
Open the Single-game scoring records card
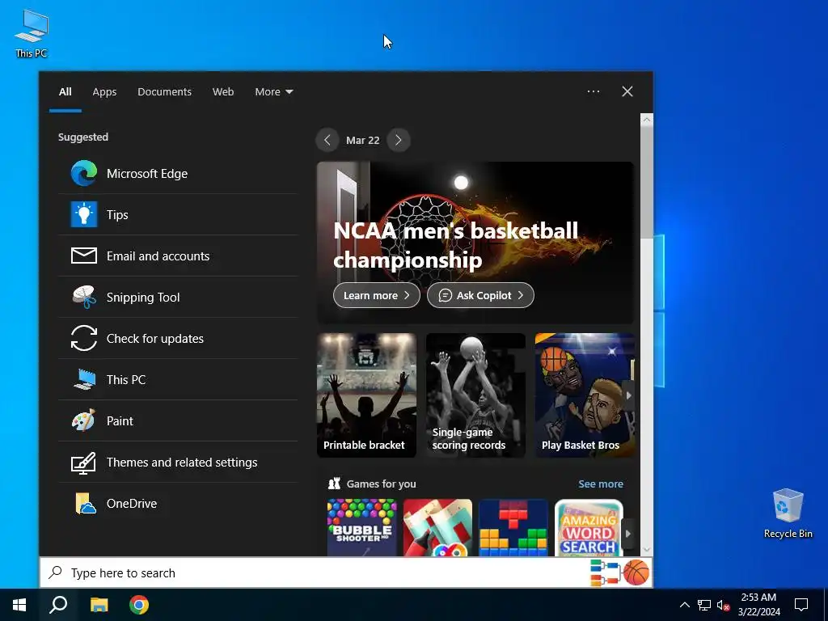tap(475, 395)
